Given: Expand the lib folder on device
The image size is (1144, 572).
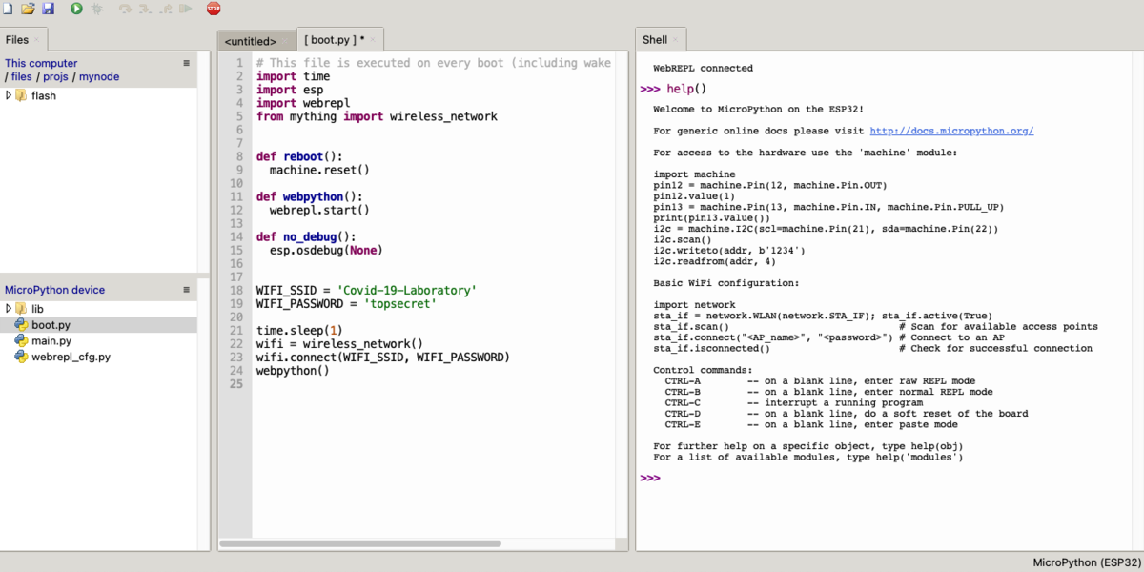Looking at the screenshot, I should 9,309.
